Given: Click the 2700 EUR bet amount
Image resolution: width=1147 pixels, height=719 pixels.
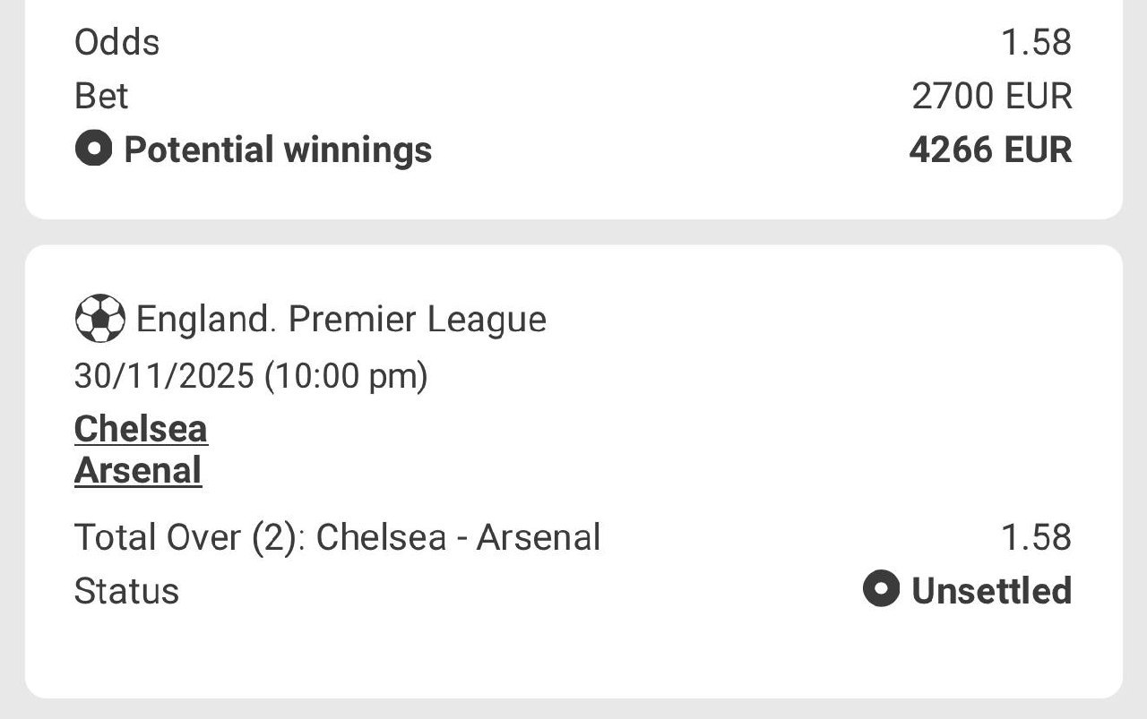Looking at the screenshot, I should coord(991,96).
